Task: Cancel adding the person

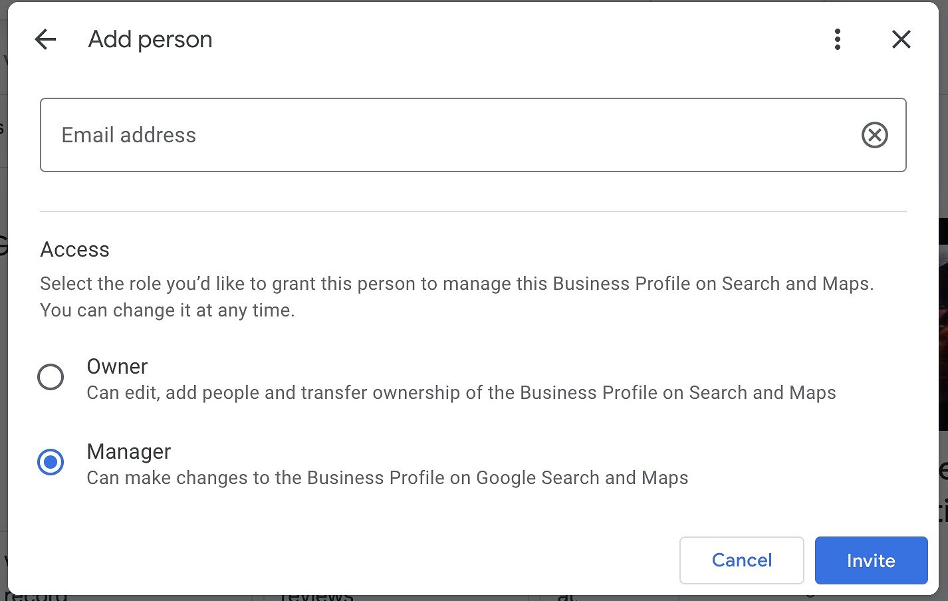Action: click(x=742, y=560)
